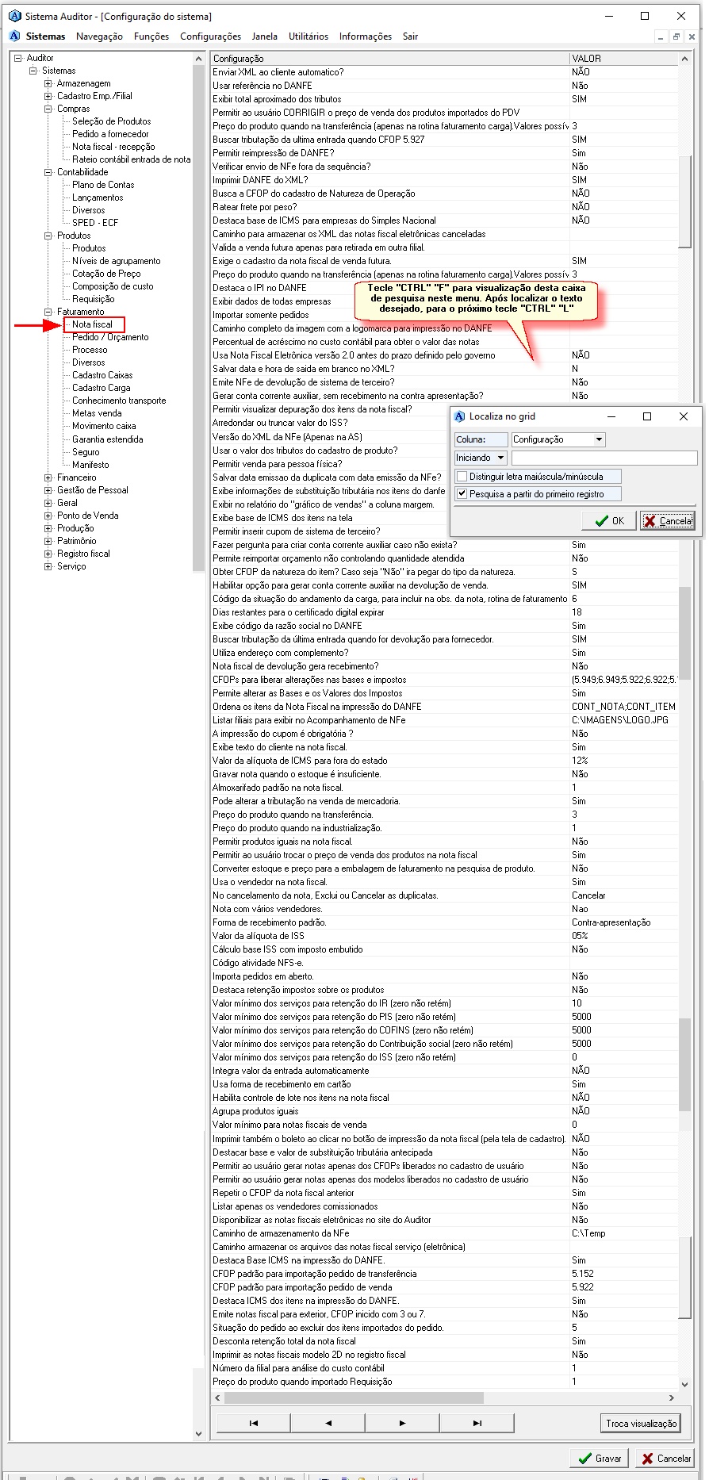Click the grid's horizontal scroll-right arrow
The width and height of the screenshot is (709, 1480).
(673, 1398)
